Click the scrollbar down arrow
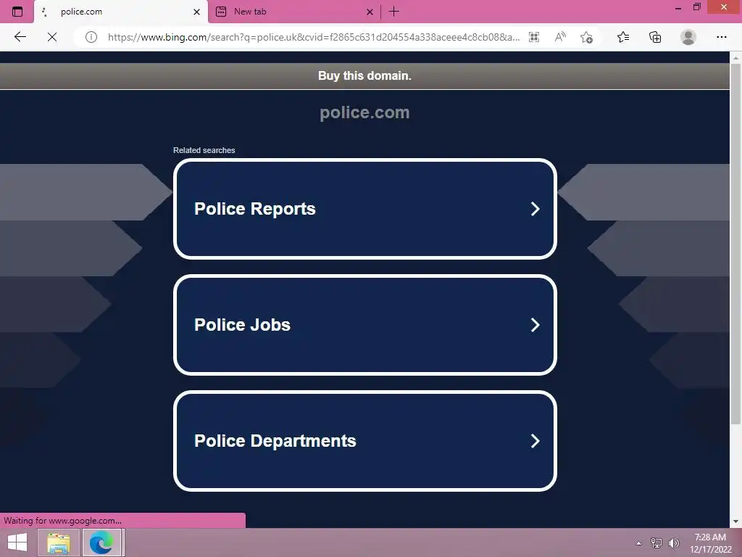Viewport: 742px width, 557px height. pos(735,521)
